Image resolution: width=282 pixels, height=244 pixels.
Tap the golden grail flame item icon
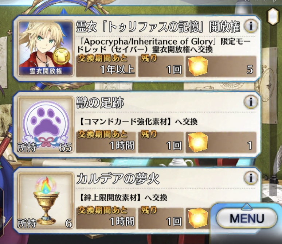coord(46,201)
